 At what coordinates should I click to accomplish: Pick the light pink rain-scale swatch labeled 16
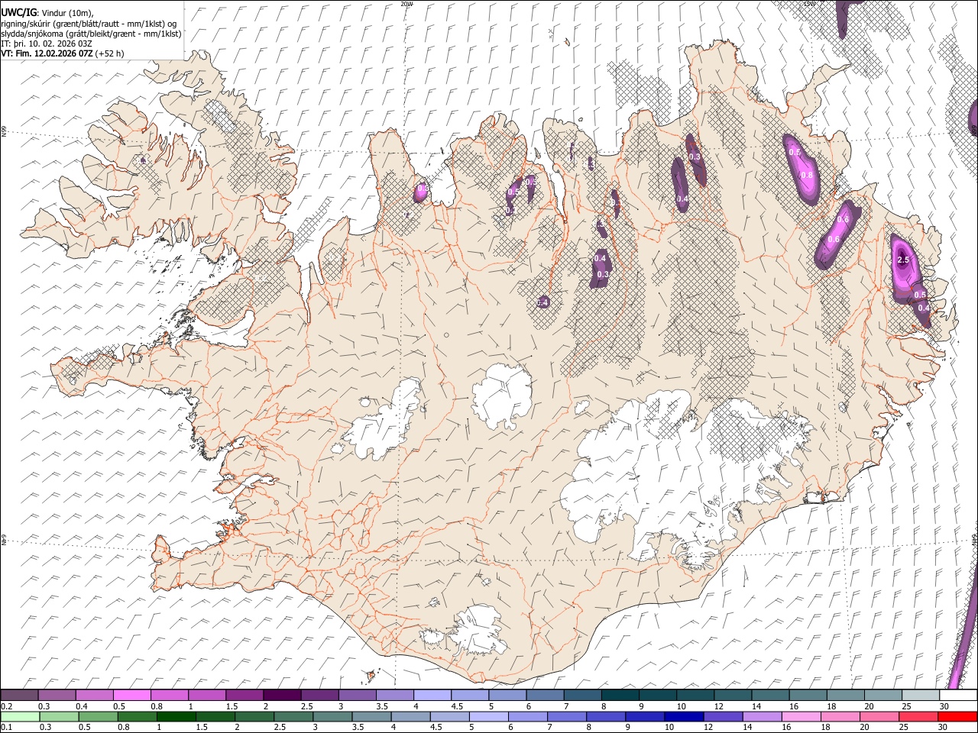tap(802, 716)
